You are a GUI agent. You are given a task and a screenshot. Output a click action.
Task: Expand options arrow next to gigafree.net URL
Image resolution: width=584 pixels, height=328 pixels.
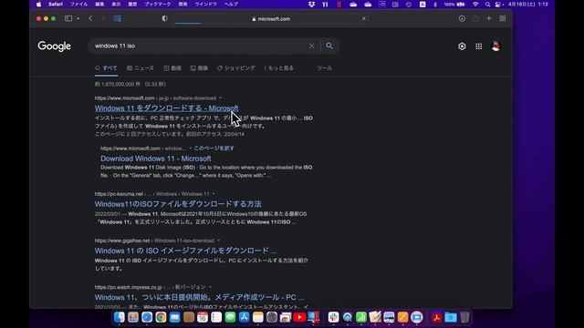tap(218, 241)
